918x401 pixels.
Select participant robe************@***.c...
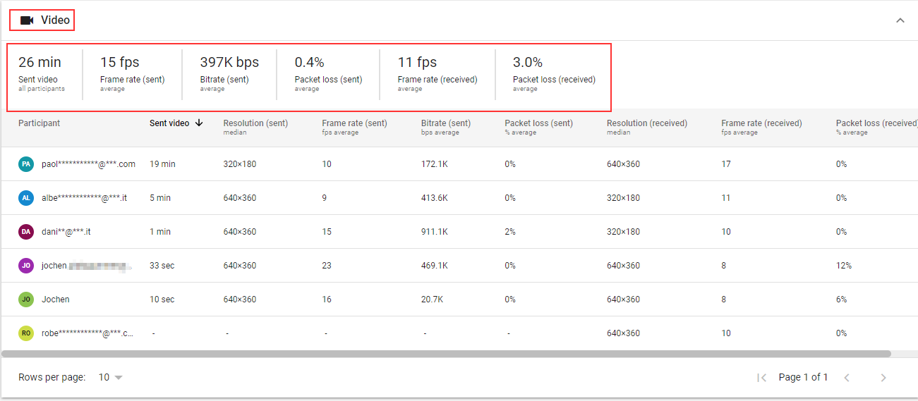(87, 333)
